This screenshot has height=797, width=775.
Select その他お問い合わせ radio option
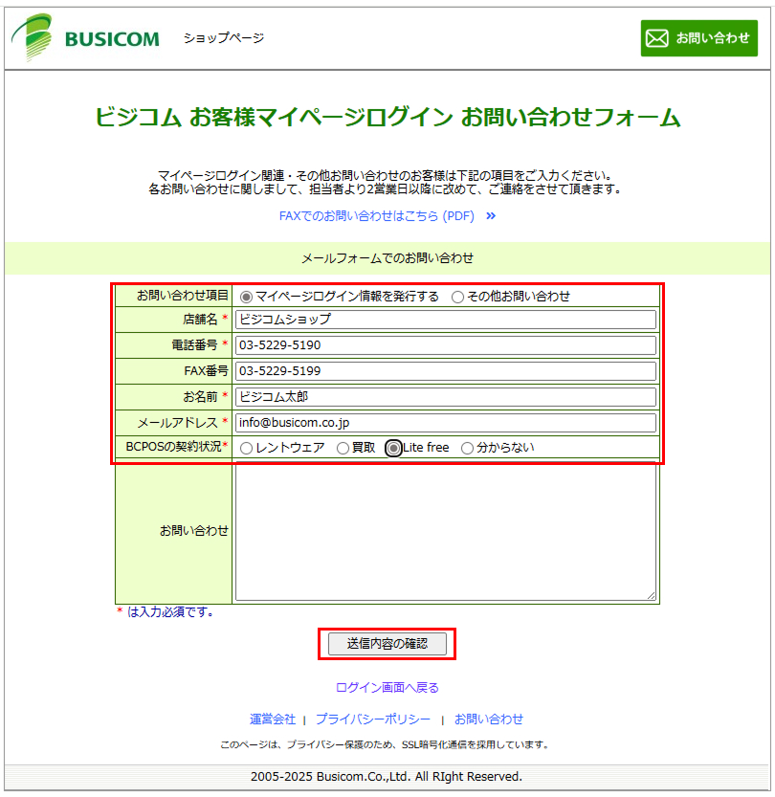tap(458, 297)
